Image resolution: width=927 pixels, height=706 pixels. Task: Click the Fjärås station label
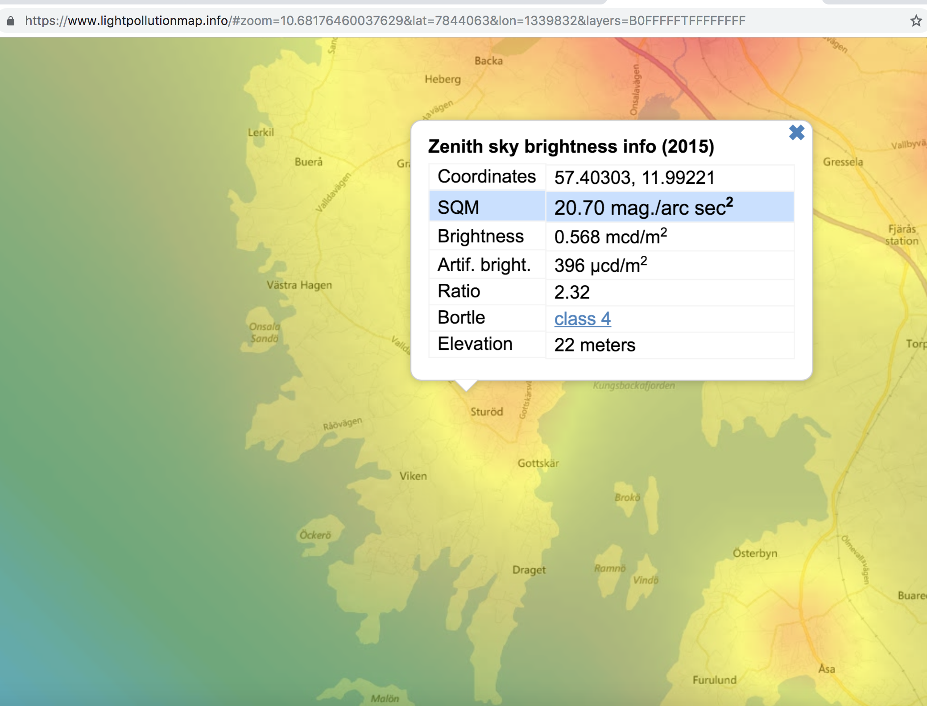tap(902, 235)
